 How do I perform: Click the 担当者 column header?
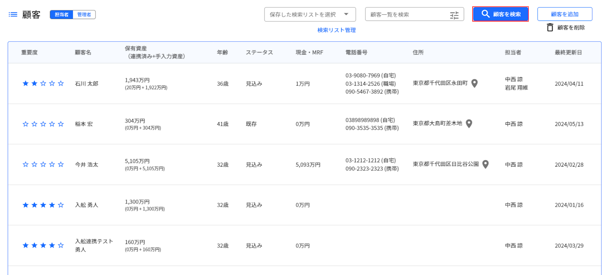click(513, 52)
